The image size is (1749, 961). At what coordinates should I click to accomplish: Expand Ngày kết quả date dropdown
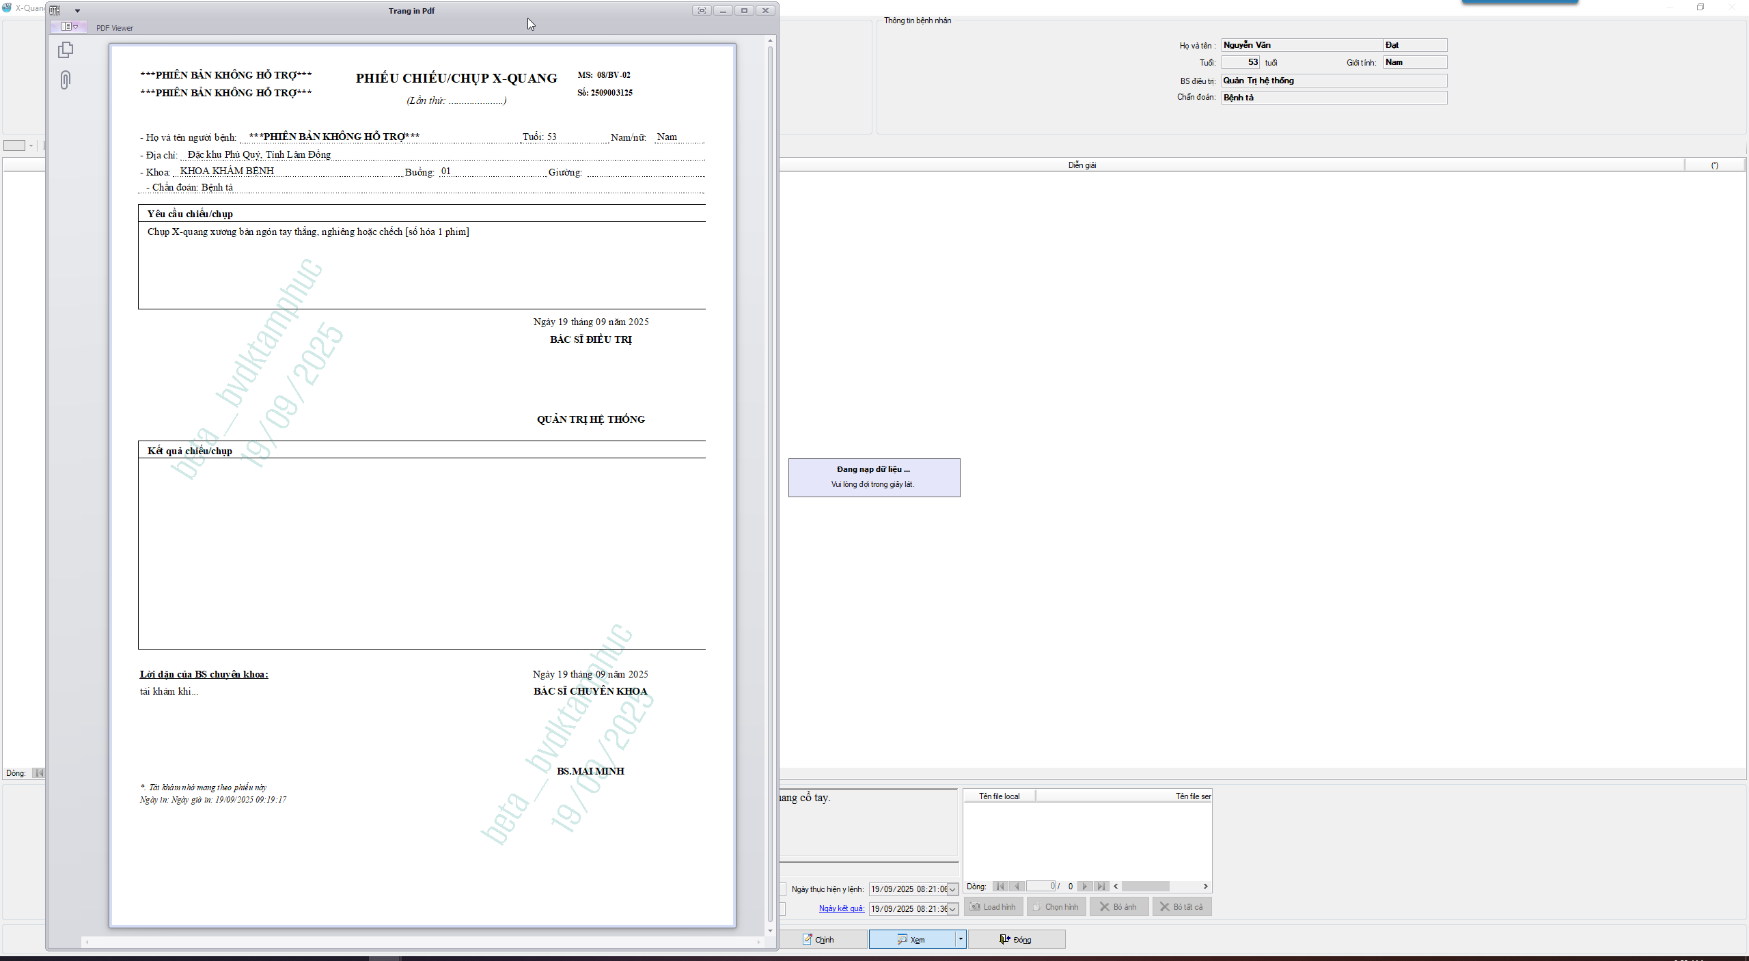[952, 909]
